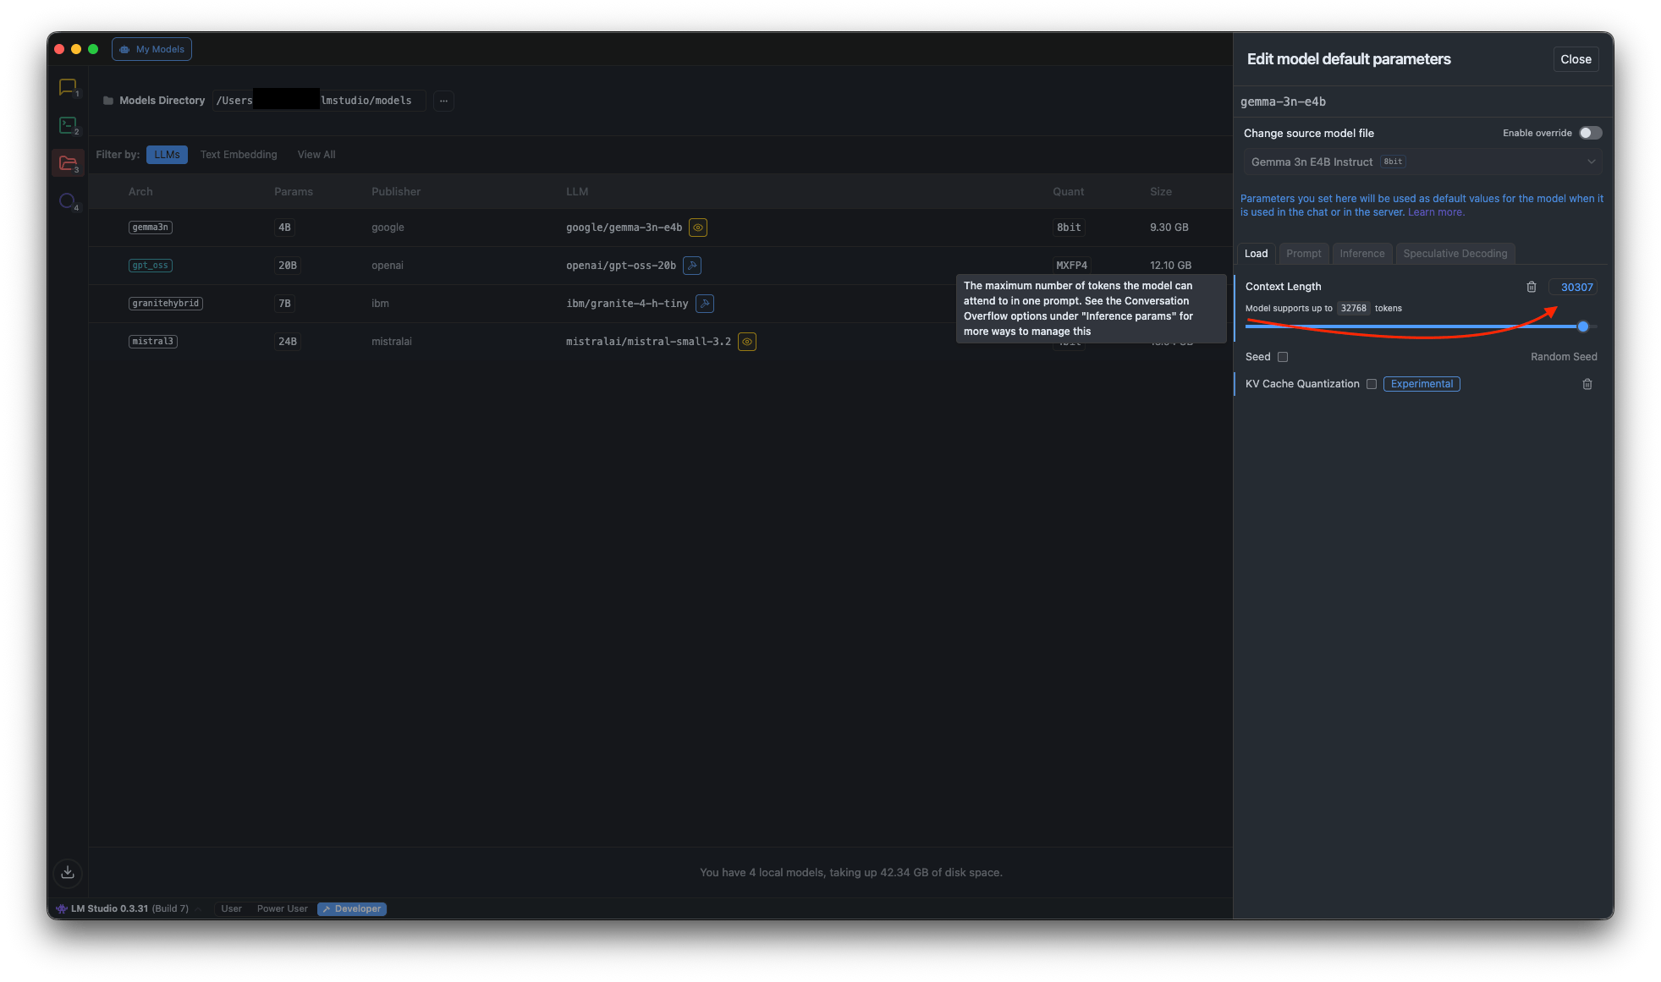Click the models directory path field

[319, 101]
